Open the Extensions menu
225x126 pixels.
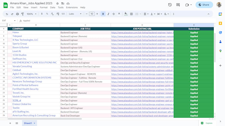72,8
